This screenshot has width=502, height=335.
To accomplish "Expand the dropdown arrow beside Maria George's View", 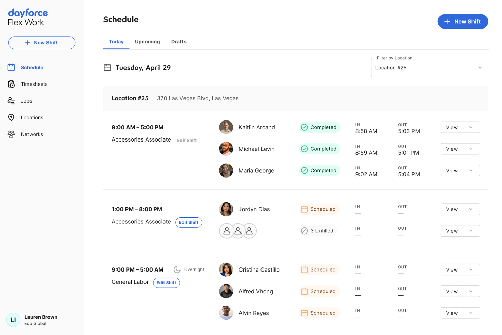I will [471, 170].
